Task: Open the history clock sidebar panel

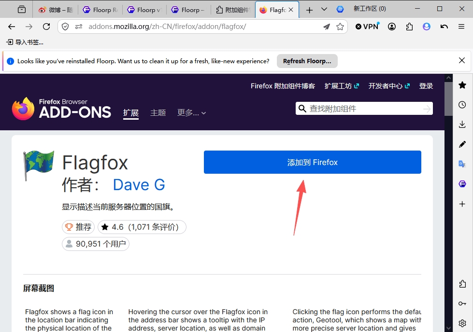Action: [x=462, y=105]
